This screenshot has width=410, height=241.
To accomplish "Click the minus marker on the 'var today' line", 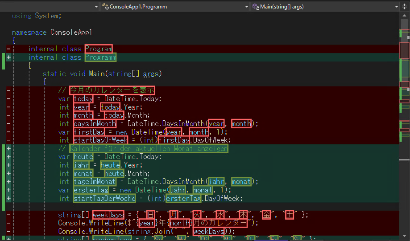I will pyautogui.click(x=8, y=98).
